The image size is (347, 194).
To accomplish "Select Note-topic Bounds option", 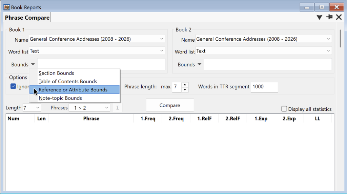I will pos(75,98).
